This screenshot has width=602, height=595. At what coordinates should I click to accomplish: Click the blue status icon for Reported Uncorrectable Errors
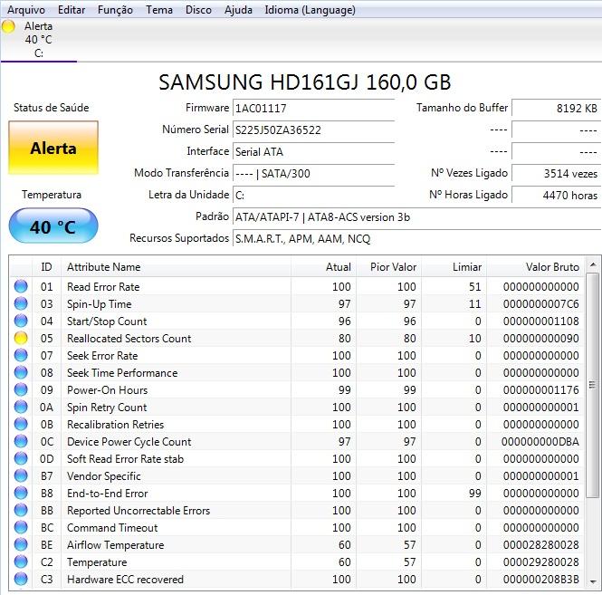21,510
